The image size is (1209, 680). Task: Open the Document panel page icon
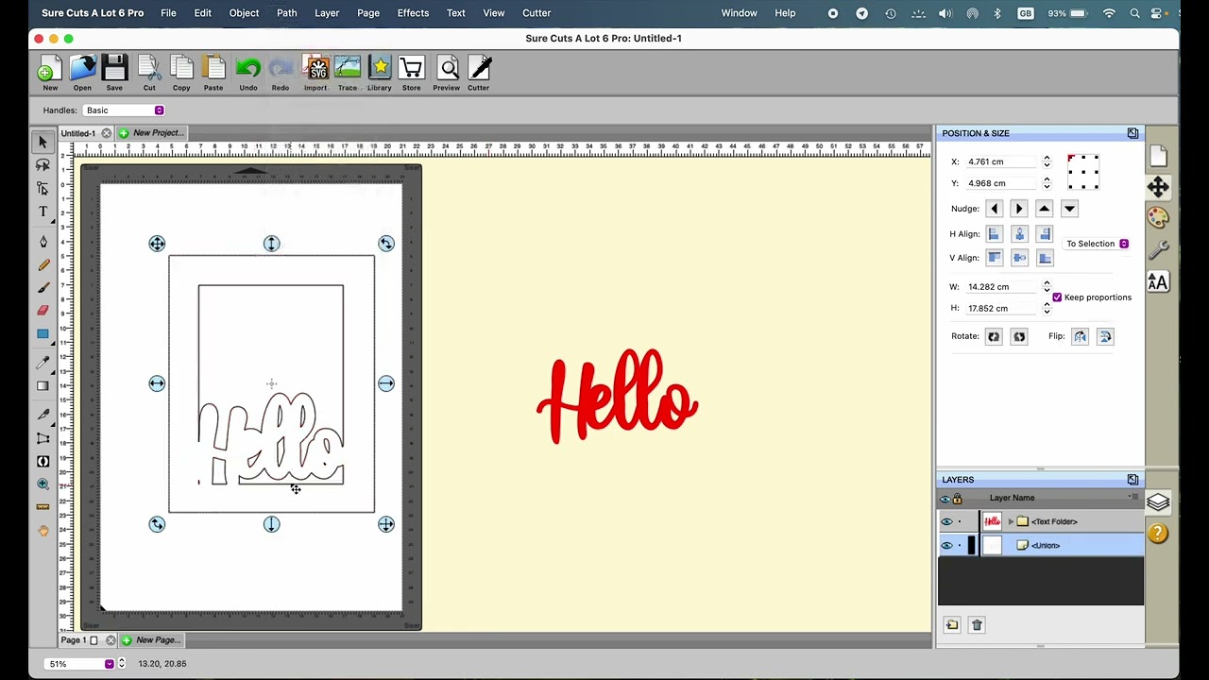point(1158,156)
